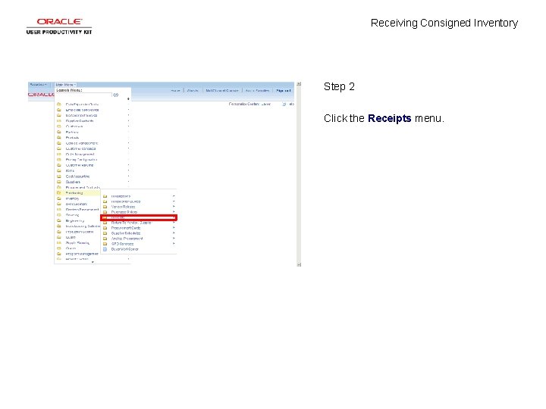546x409 pixels.
Task: Click the Supplier Schedules folder icon
Action: (105, 233)
